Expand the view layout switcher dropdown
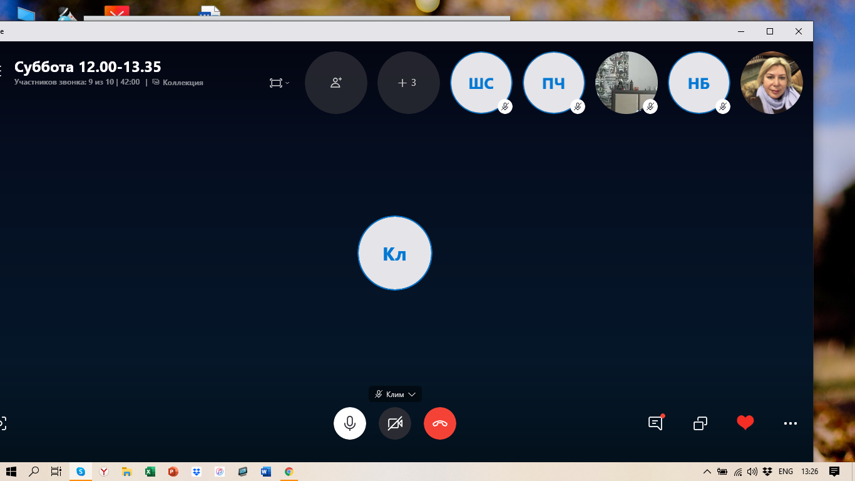 (x=279, y=83)
